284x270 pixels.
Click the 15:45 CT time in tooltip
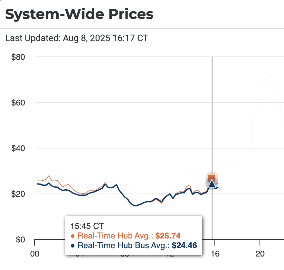(87, 226)
